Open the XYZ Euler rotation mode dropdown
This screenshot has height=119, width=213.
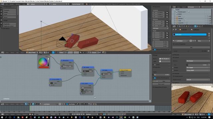tap(160, 28)
